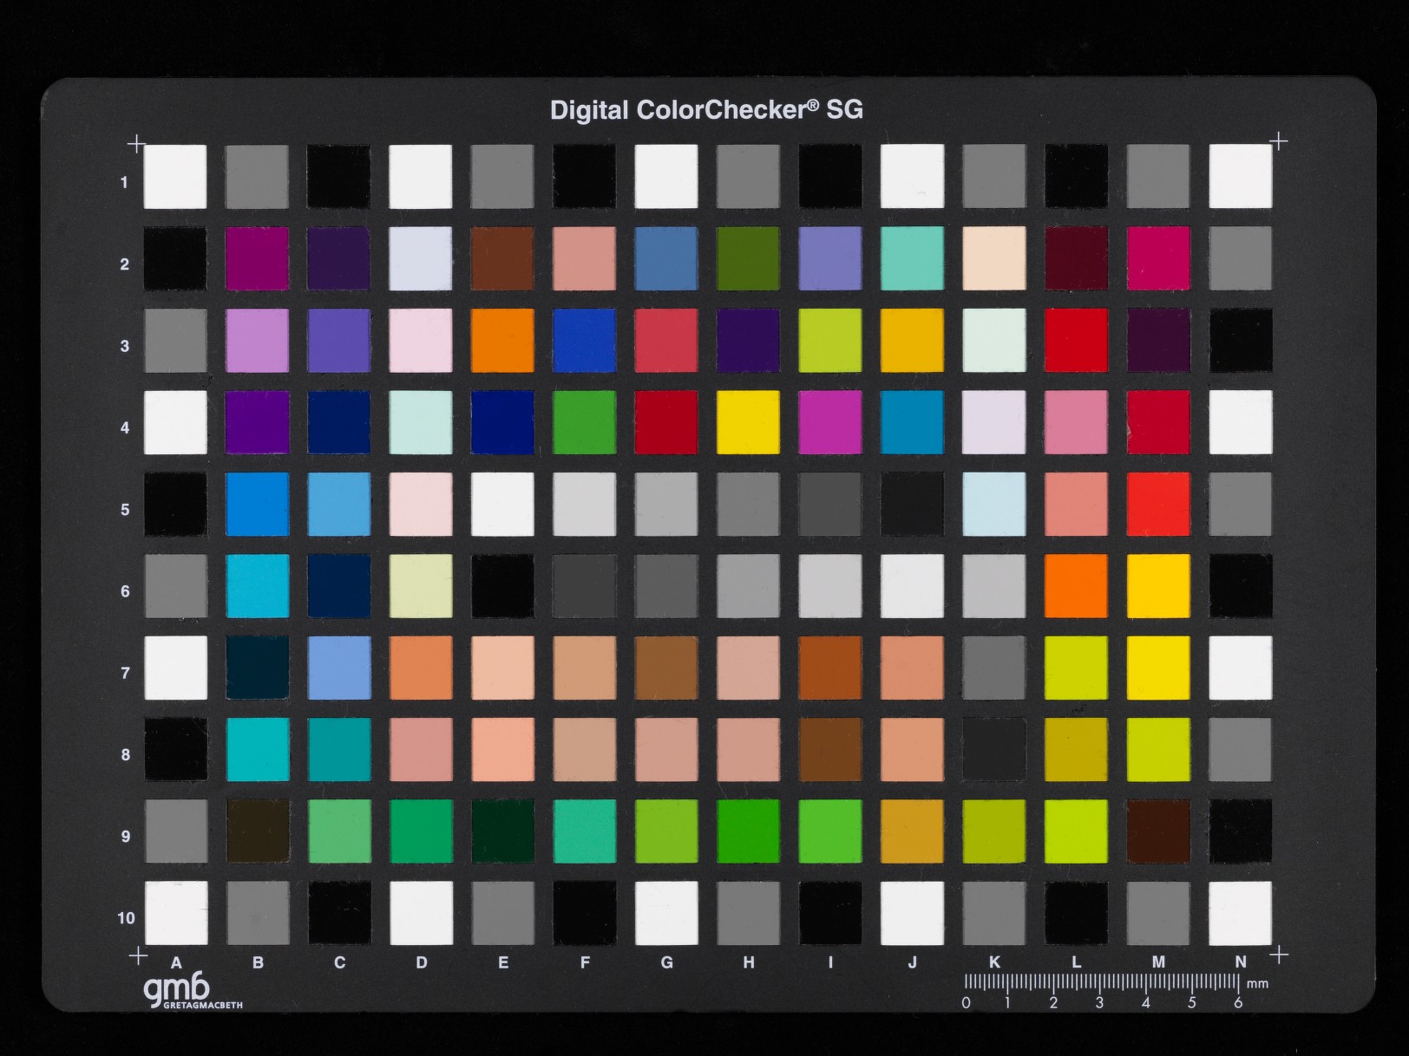1409x1056 pixels.
Task: Click row label '1'
Action: 124,182
